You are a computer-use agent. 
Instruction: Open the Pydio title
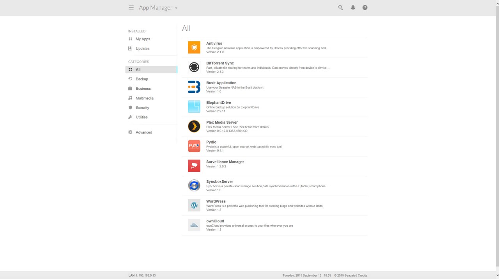(211, 142)
